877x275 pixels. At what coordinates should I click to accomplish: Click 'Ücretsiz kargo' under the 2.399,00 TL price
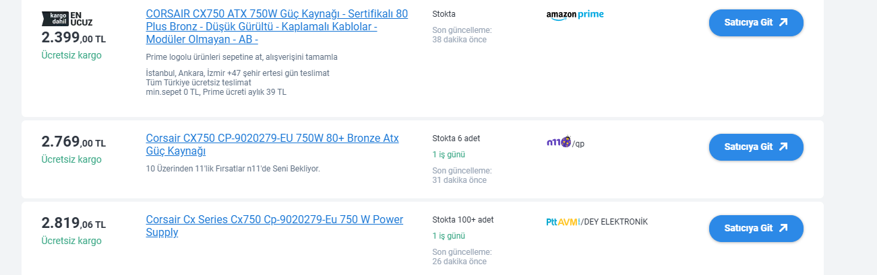tap(71, 55)
